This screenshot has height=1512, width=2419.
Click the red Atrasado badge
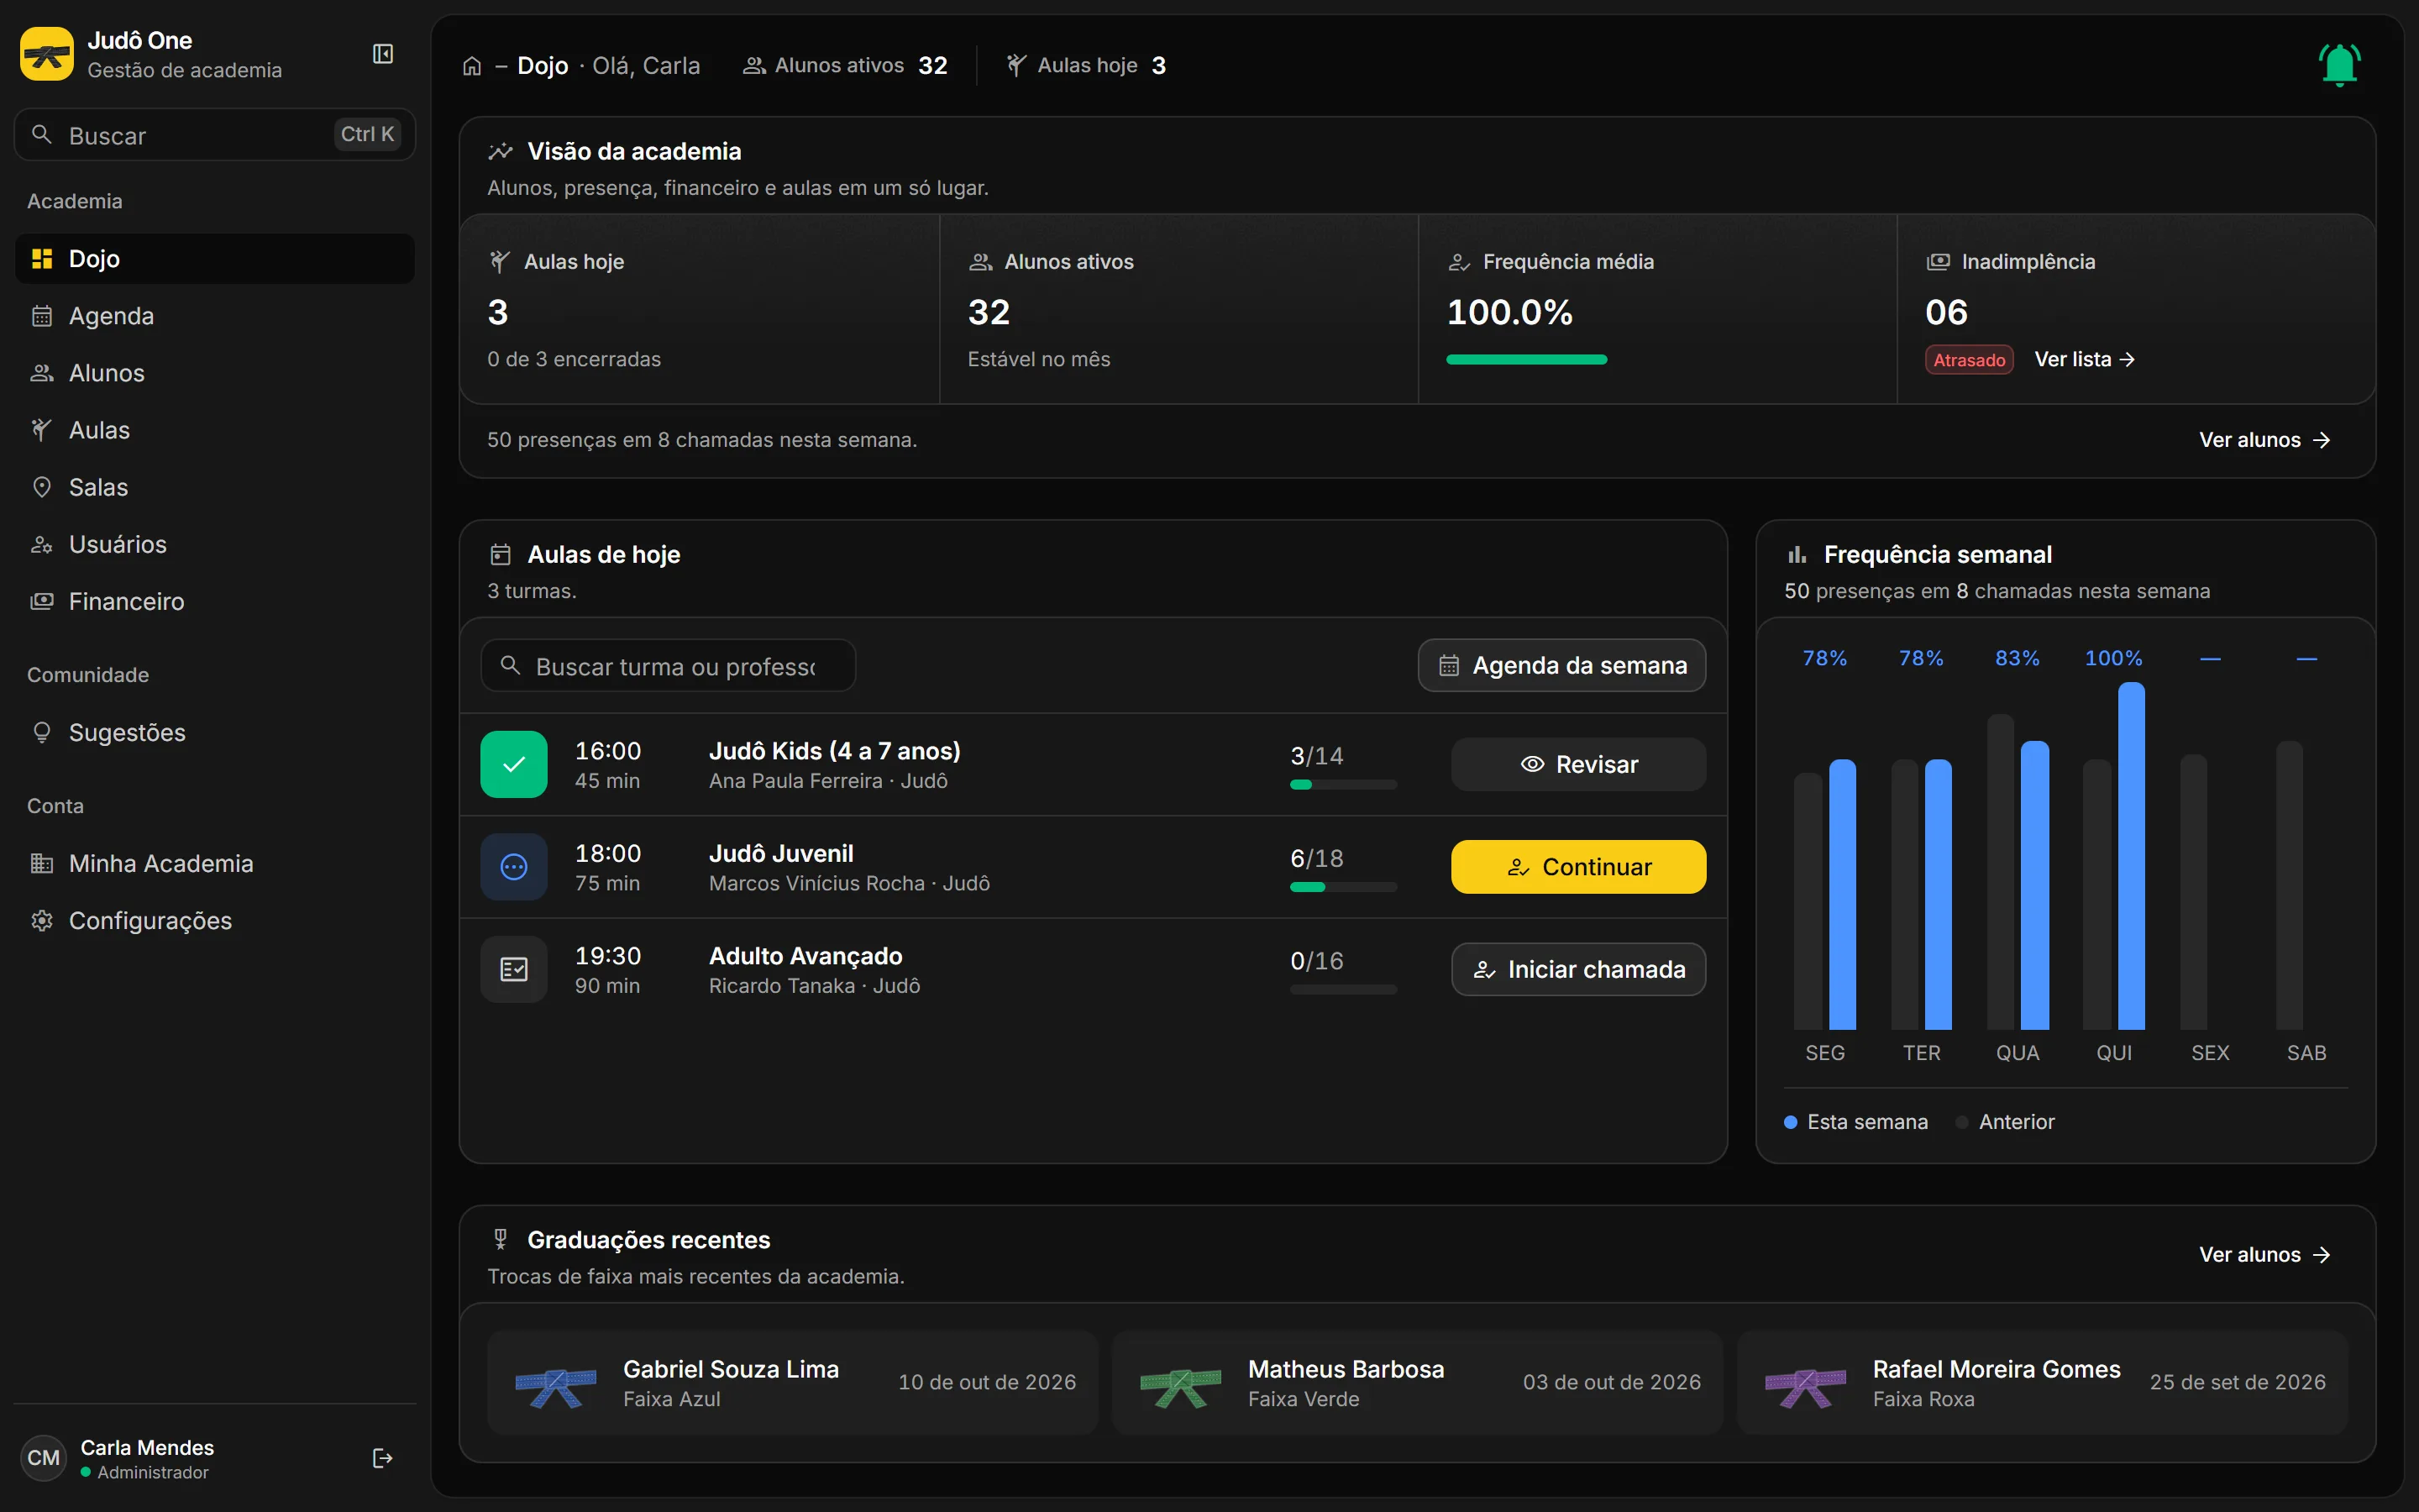[x=1968, y=360]
